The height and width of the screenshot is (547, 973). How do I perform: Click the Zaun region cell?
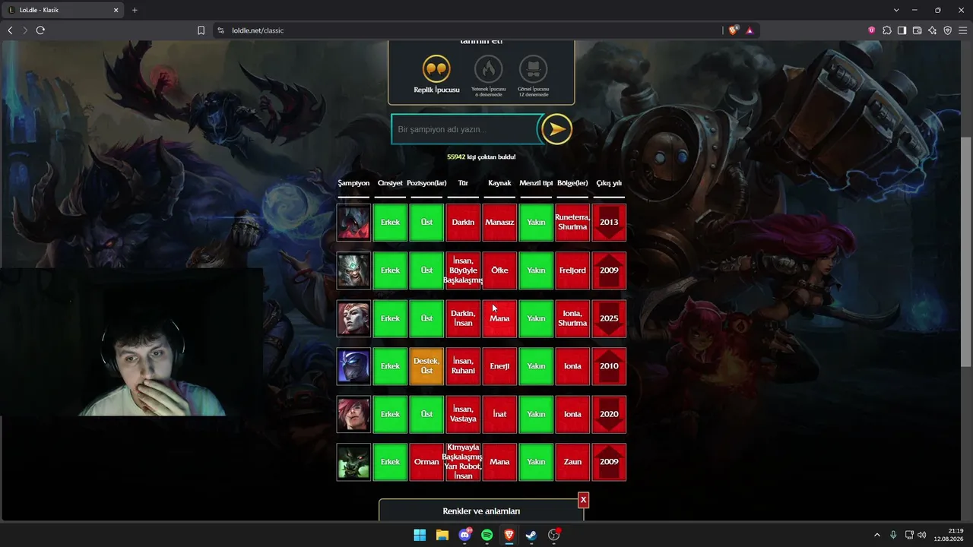point(572,462)
